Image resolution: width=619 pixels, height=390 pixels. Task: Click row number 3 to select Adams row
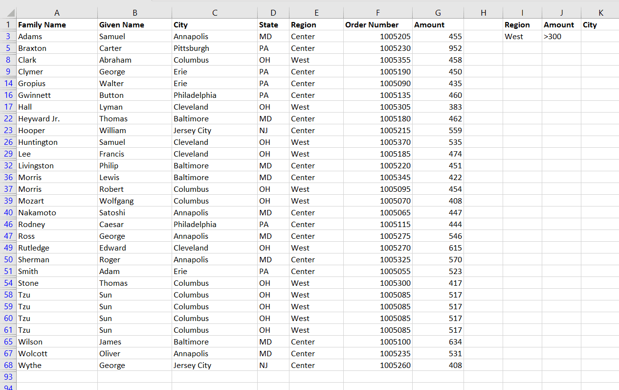(8, 36)
